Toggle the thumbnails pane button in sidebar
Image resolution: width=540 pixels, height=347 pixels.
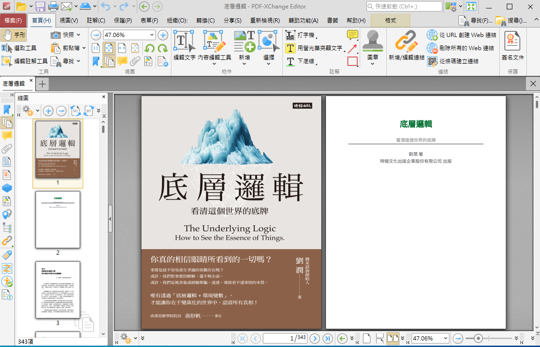[x=7, y=123]
